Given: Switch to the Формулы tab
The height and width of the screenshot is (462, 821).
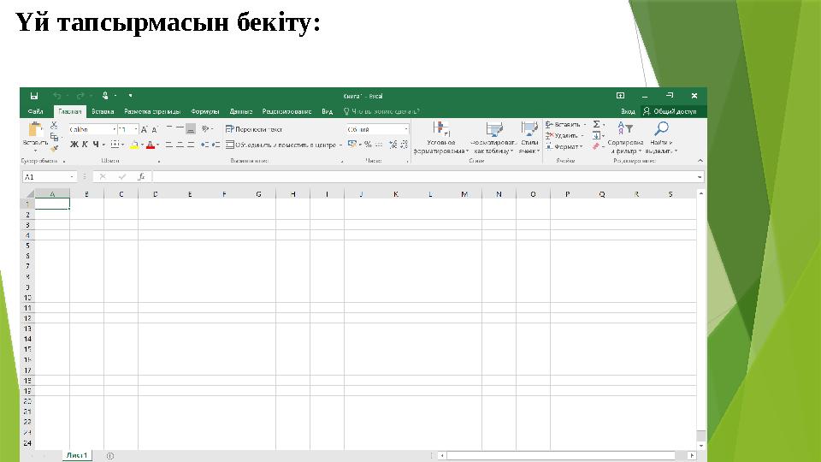Looking at the screenshot, I should 204,111.
